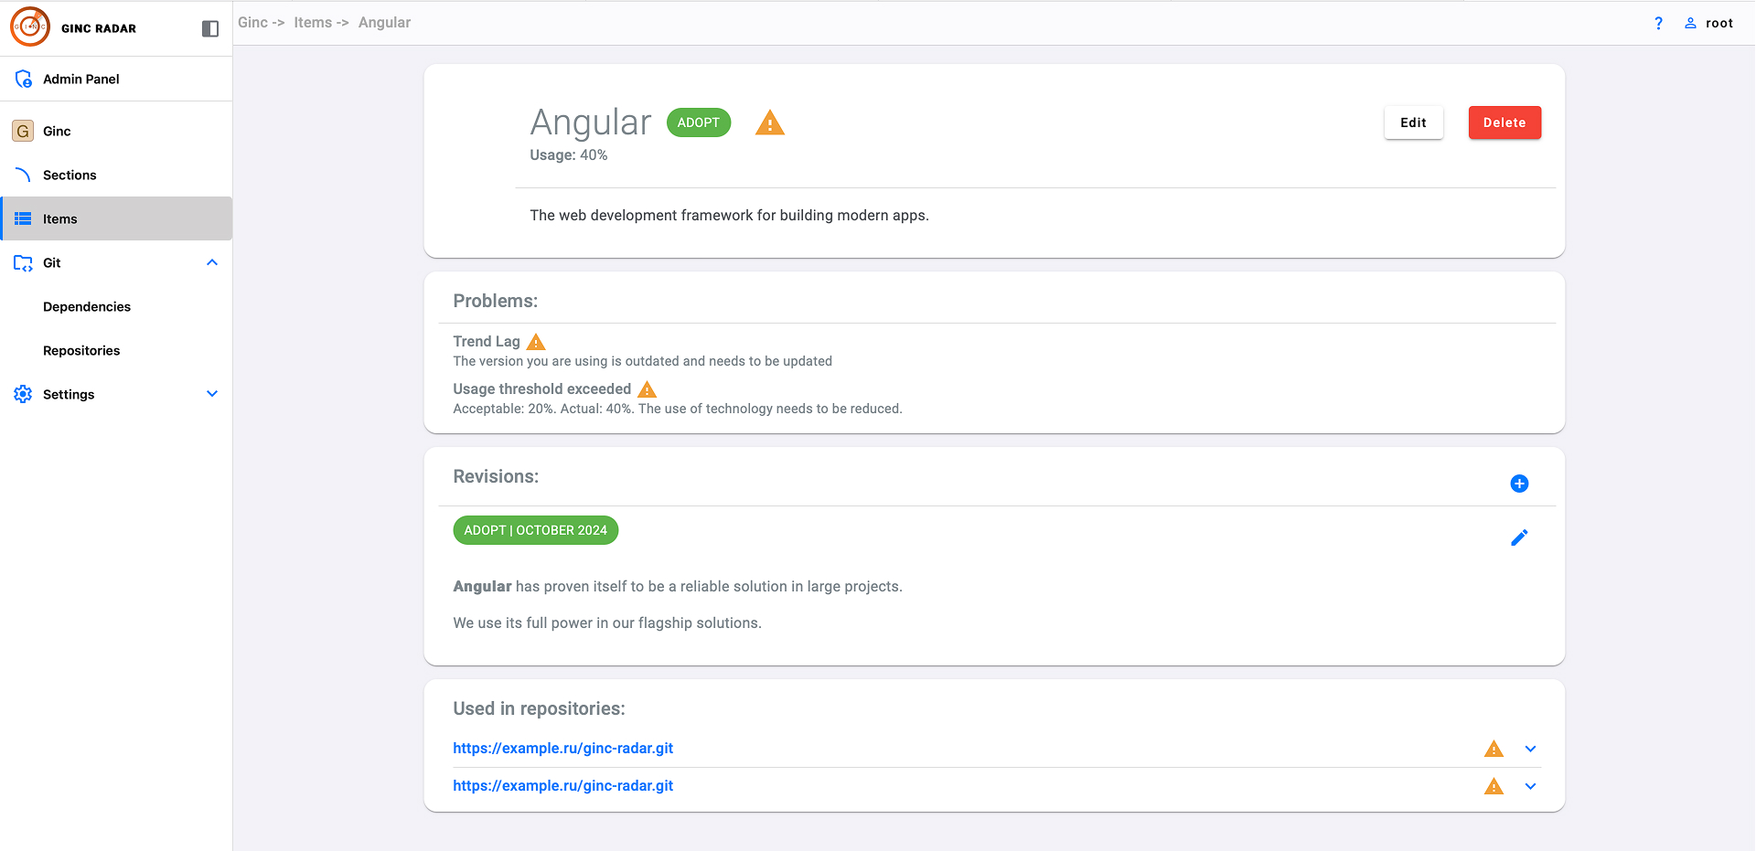The image size is (1756, 851).
Task: Click the Settings gear icon
Action: (24, 394)
